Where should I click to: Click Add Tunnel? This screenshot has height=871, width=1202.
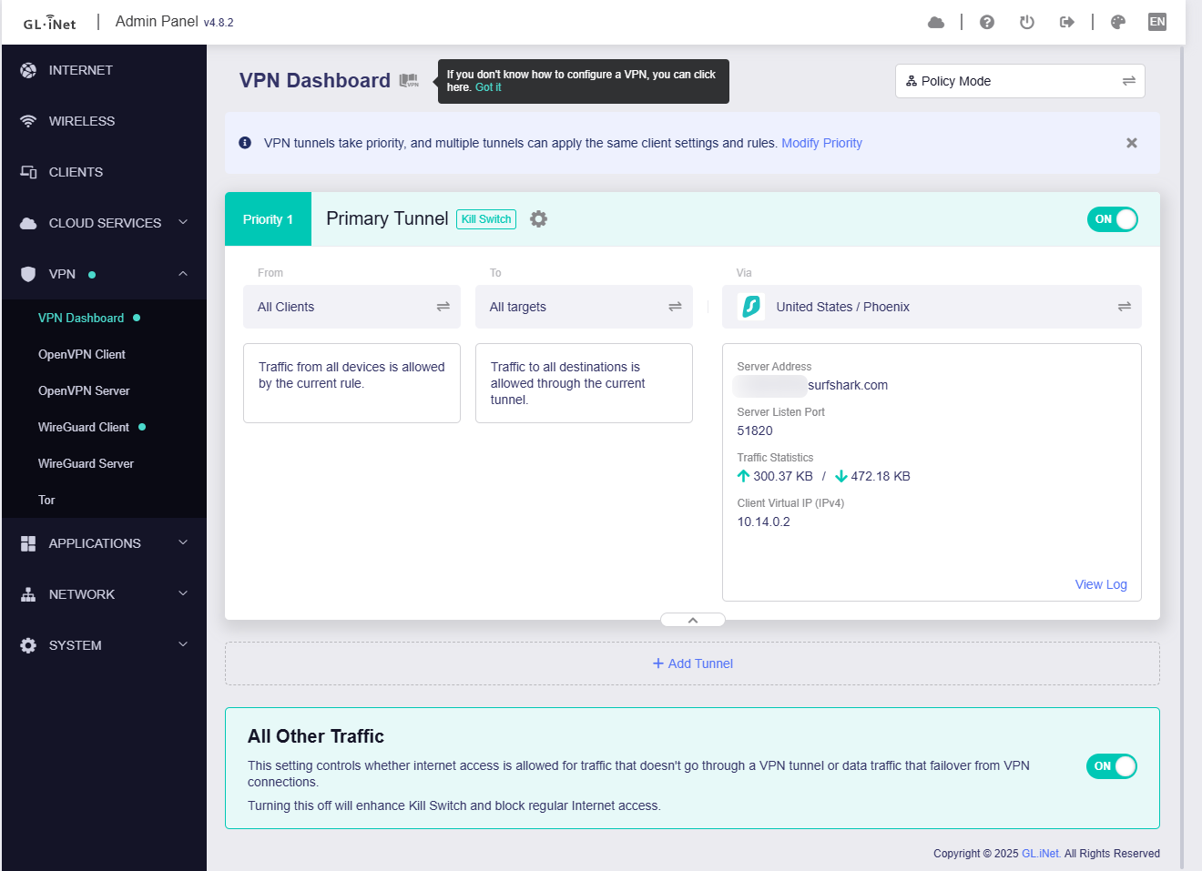click(692, 663)
